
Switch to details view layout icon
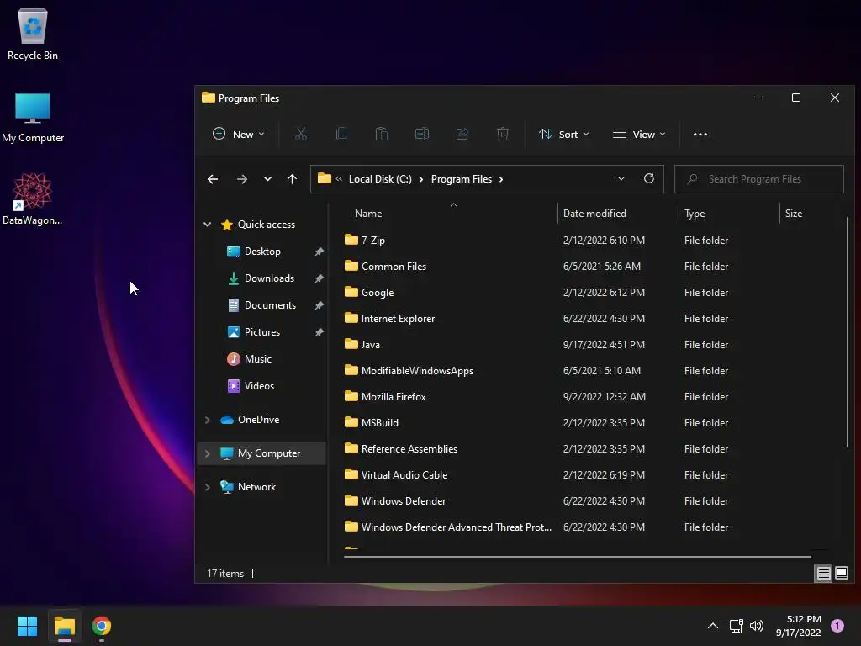tap(823, 574)
